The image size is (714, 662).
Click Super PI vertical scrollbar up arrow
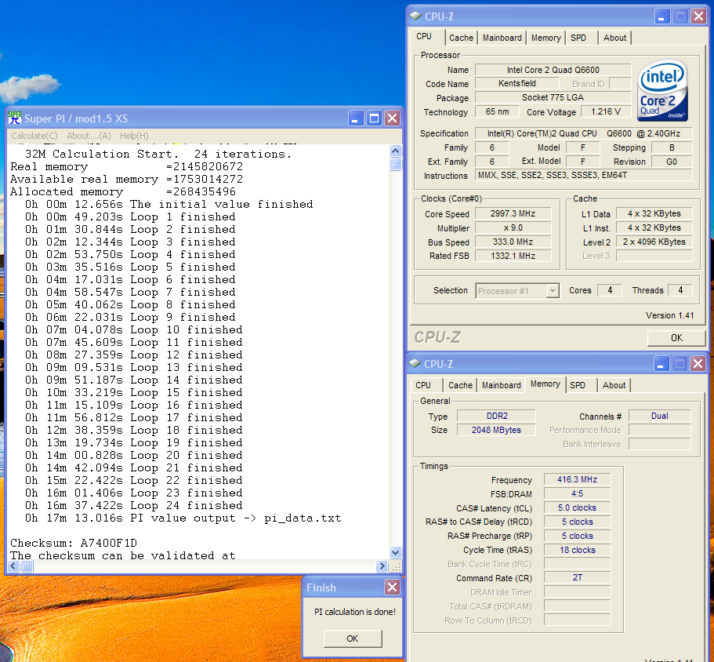point(395,151)
